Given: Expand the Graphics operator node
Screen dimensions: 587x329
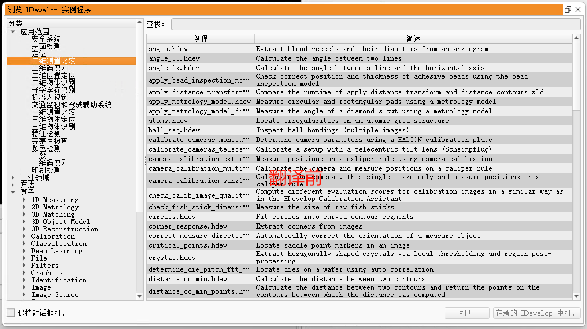Looking at the screenshot, I should pos(24,272).
